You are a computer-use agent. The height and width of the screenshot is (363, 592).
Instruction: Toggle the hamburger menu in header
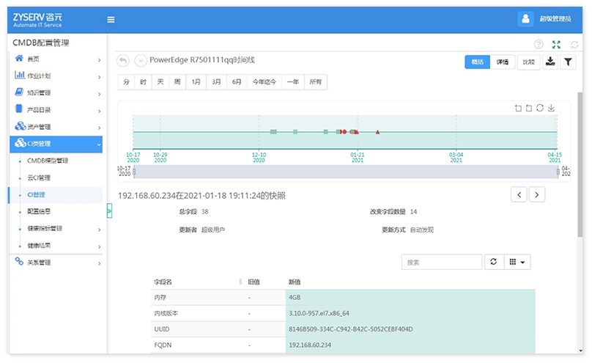coord(111,20)
